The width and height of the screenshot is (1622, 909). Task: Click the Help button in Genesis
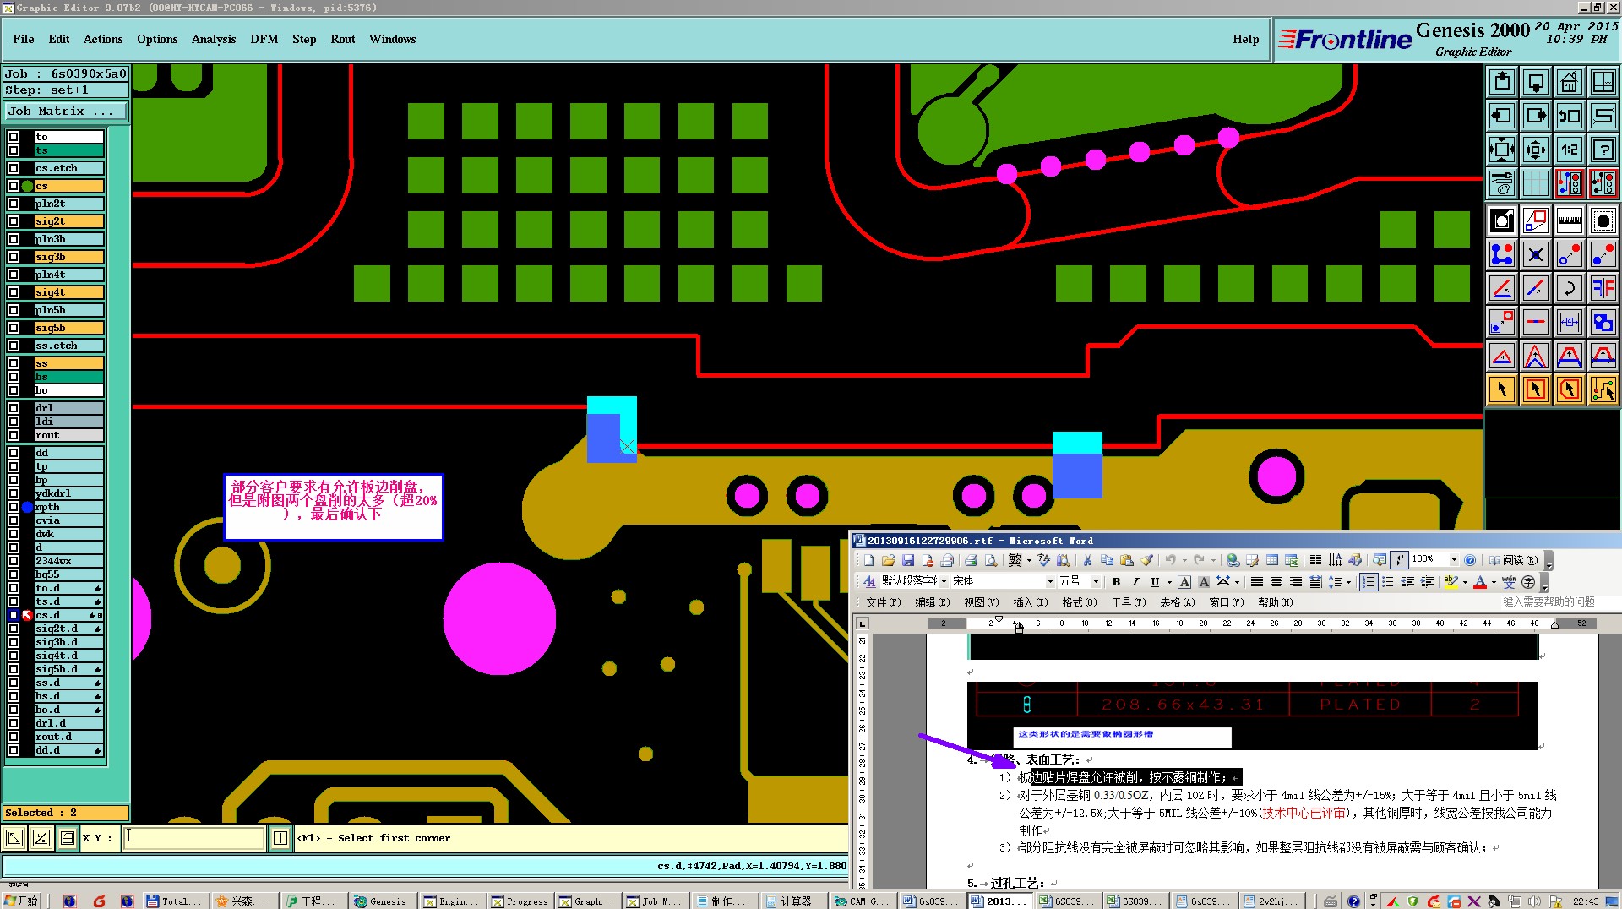pos(1245,40)
